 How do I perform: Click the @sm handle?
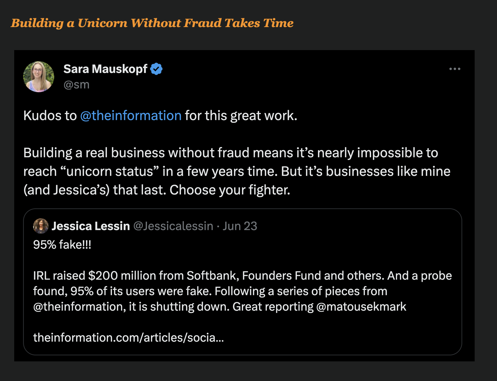coord(77,85)
